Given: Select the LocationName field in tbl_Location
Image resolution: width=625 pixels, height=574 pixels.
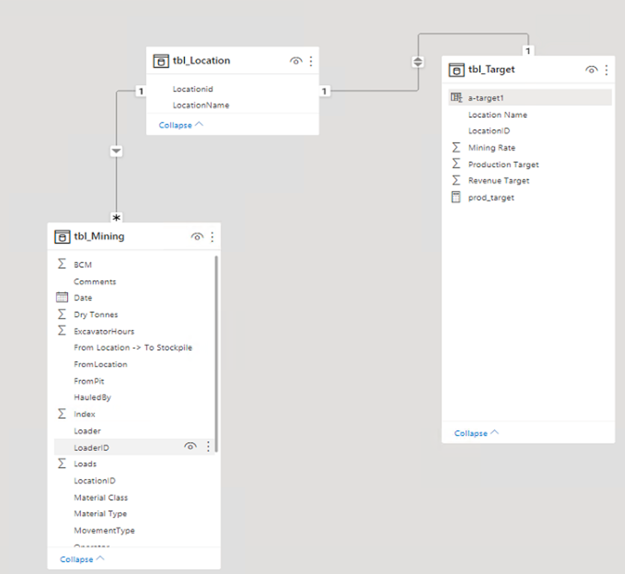Looking at the screenshot, I should coord(201,105).
